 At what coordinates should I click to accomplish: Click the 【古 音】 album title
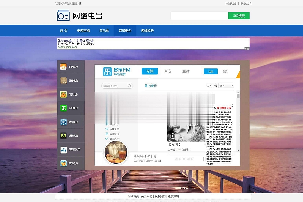pos(175,144)
